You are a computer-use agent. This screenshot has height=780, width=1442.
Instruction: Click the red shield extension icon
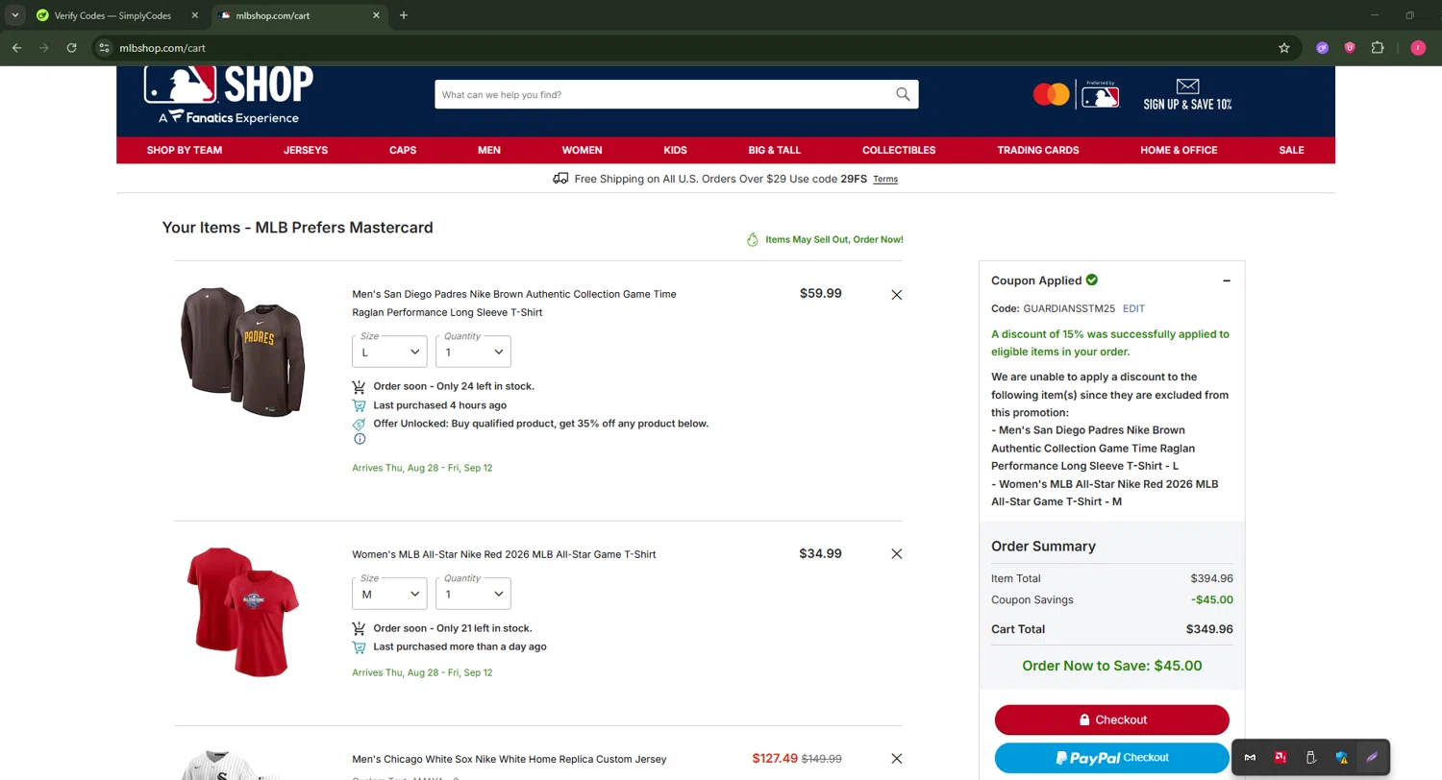coord(1350,47)
